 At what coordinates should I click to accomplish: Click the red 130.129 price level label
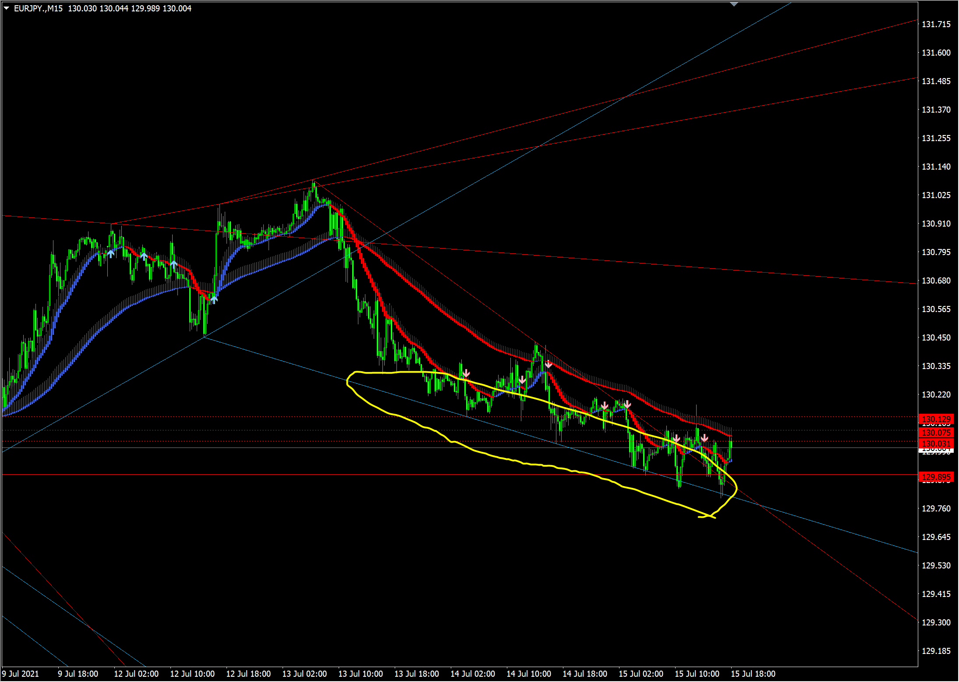(936, 419)
